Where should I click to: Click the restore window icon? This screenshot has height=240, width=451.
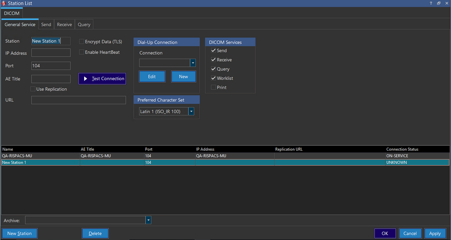tap(438, 4)
